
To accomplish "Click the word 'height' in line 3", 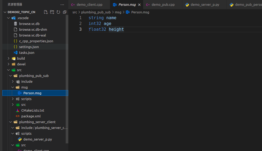I will pyautogui.click(x=116, y=29).
